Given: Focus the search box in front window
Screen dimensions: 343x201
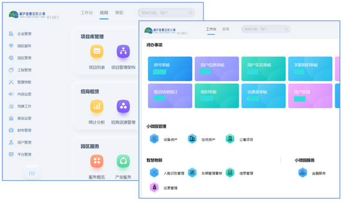Looking at the screenshot, I should (266, 29).
